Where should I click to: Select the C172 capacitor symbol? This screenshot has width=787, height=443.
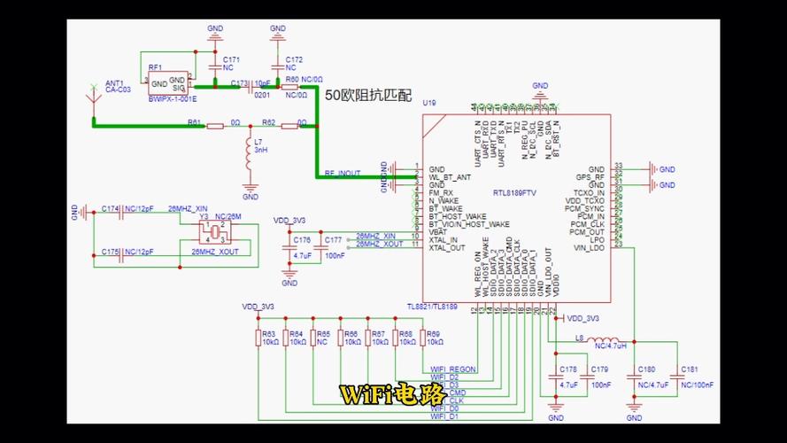click(277, 66)
